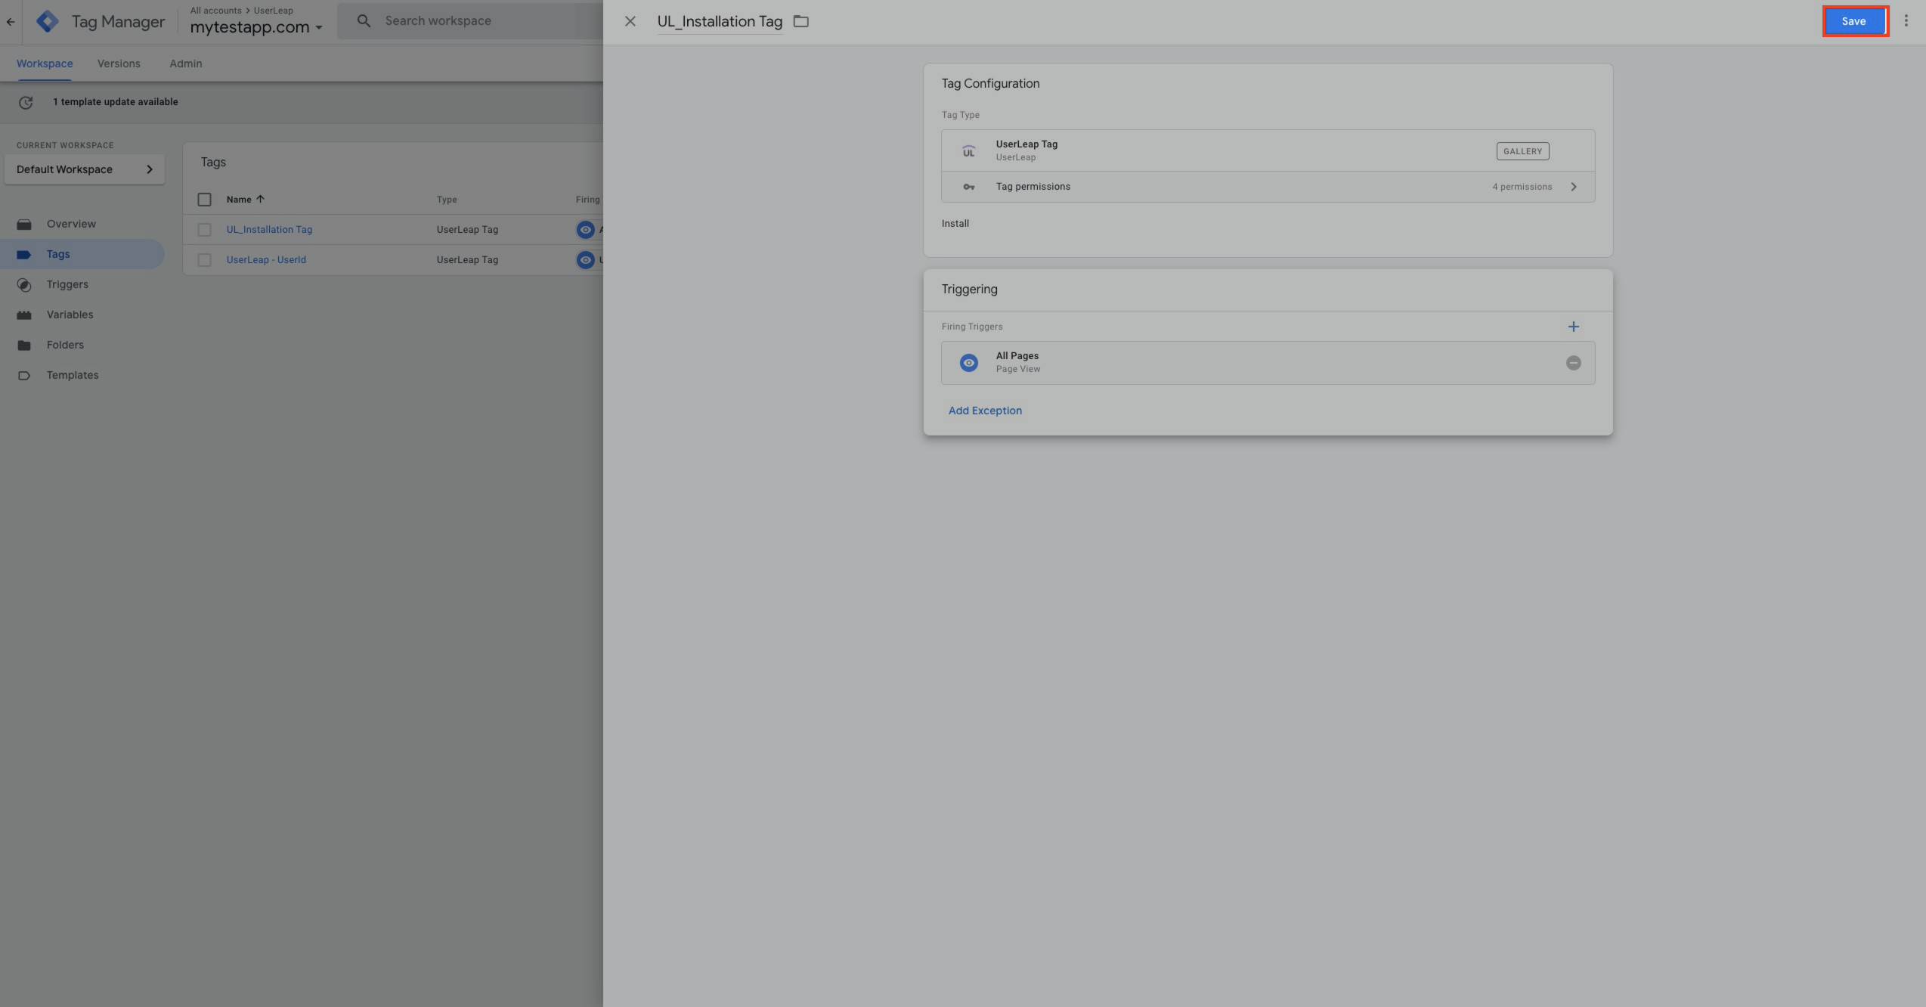Click the Variables brick icon in sidebar

(x=24, y=315)
